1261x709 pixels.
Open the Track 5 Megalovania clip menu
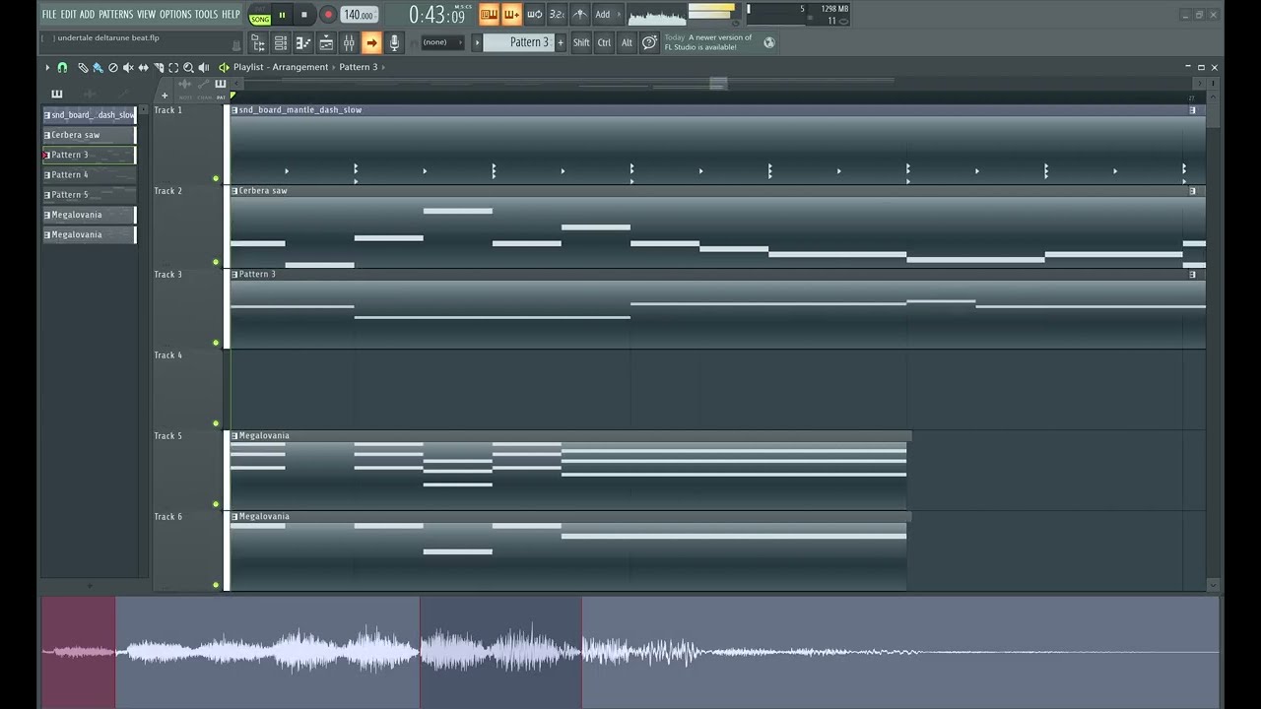[234, 435]
